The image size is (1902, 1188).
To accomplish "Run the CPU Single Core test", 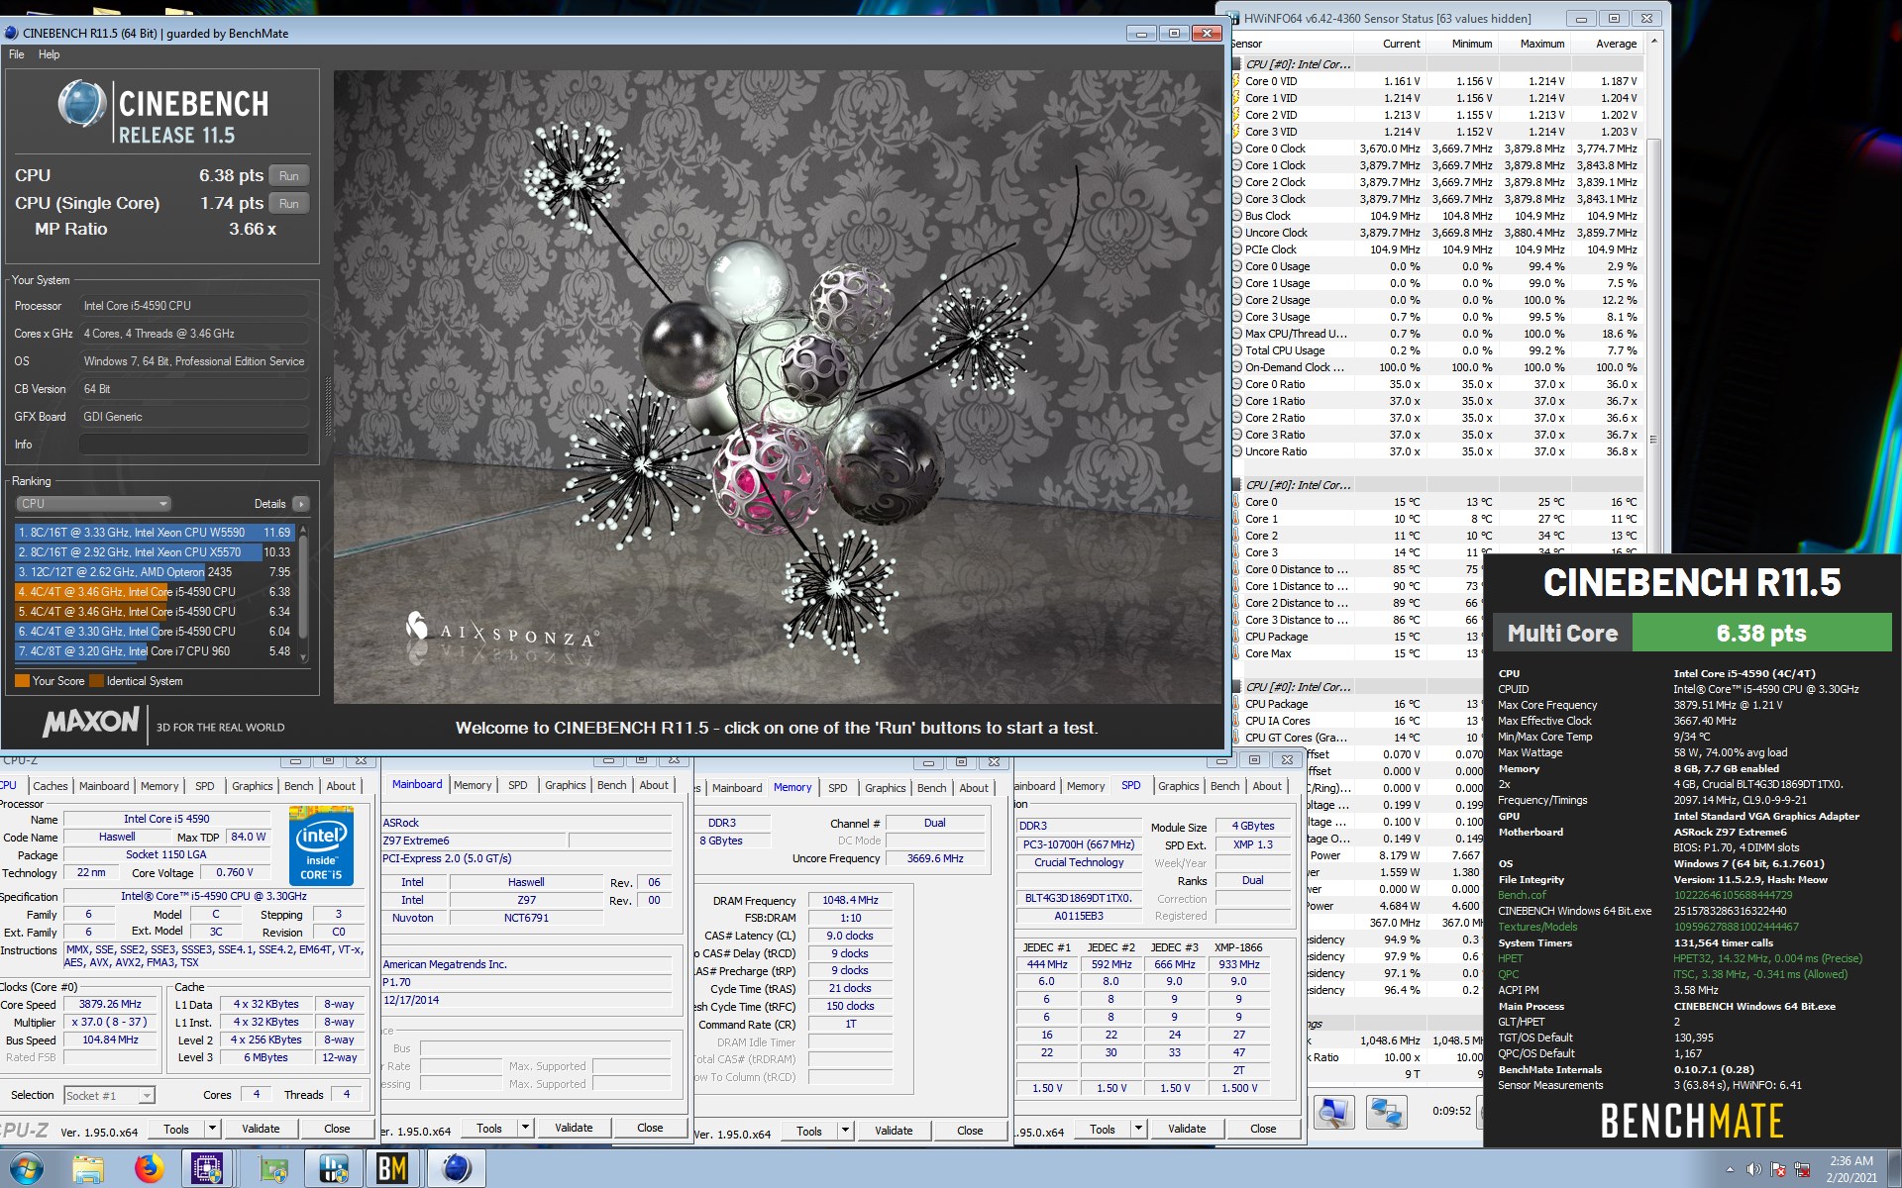I will (x=288, y=204).
